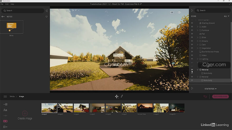Select the Material picker eyedropper tool
Screen dimensions: 232x130
click(x=122, y=96)
